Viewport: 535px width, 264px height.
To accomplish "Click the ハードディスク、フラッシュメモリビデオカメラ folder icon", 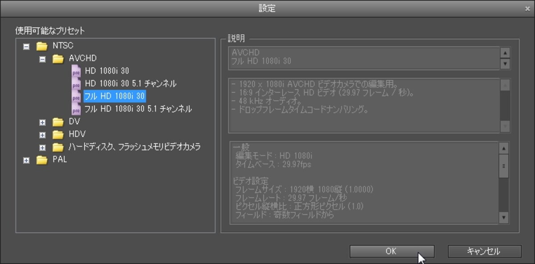I will [x=58, y=147].
